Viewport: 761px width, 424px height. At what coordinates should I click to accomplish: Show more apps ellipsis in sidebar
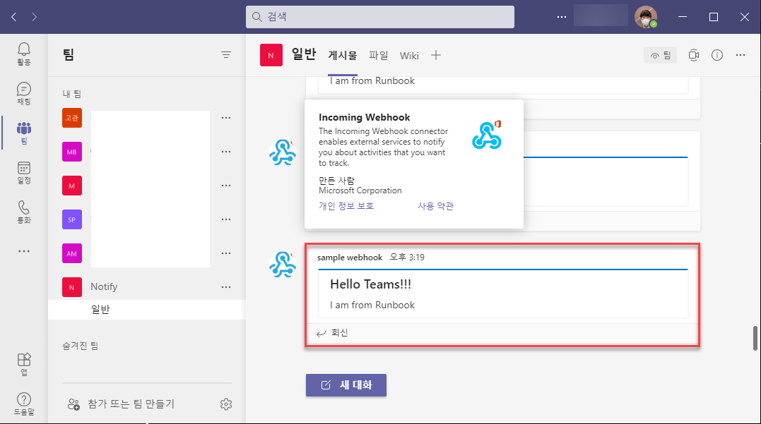[24, 251]
